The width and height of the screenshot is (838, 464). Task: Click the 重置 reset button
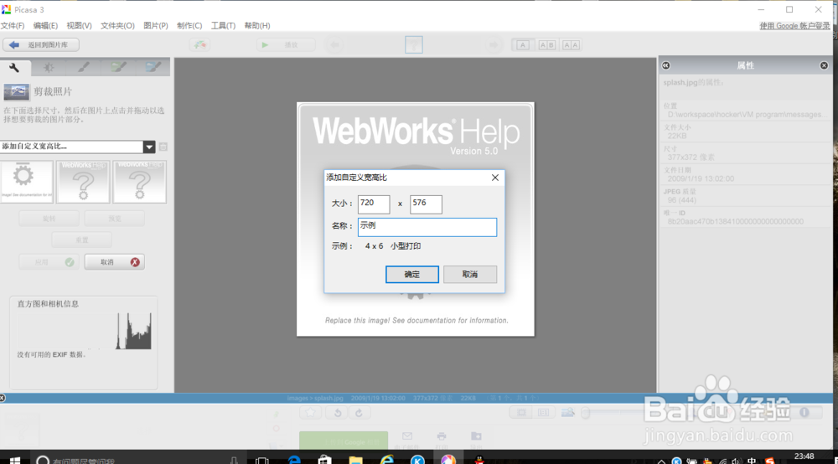[x=82, y=240]
